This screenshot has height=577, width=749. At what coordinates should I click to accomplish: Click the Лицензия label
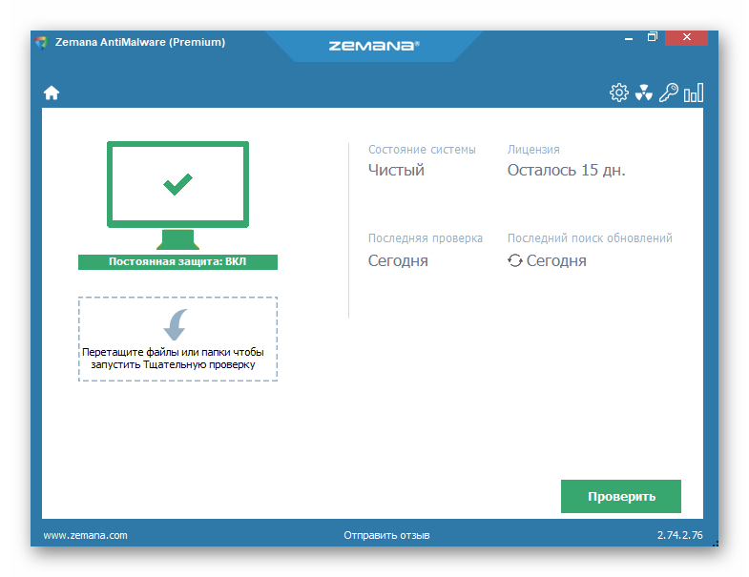click(533, 150)
